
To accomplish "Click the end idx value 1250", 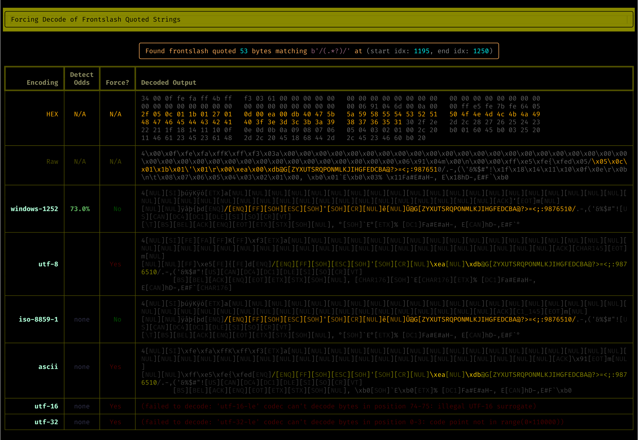I will [481, 51].
